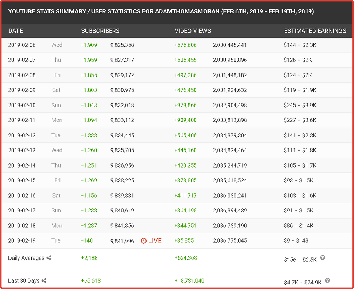Viewport: 354px width, 289px height.
Task: Click the SUBSCRIBERS column header
Action: [x=100, y=31]
